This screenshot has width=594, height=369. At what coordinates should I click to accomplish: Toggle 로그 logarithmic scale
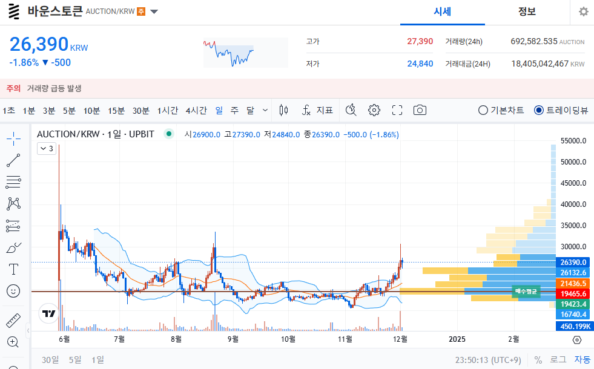click(x=558, y=359)
